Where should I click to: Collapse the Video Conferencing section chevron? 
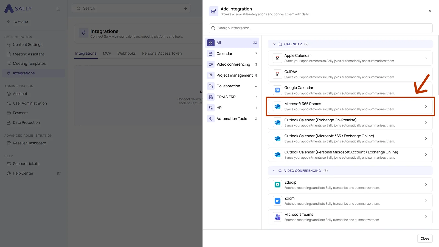pyautogui.click(x=274, y=171)
